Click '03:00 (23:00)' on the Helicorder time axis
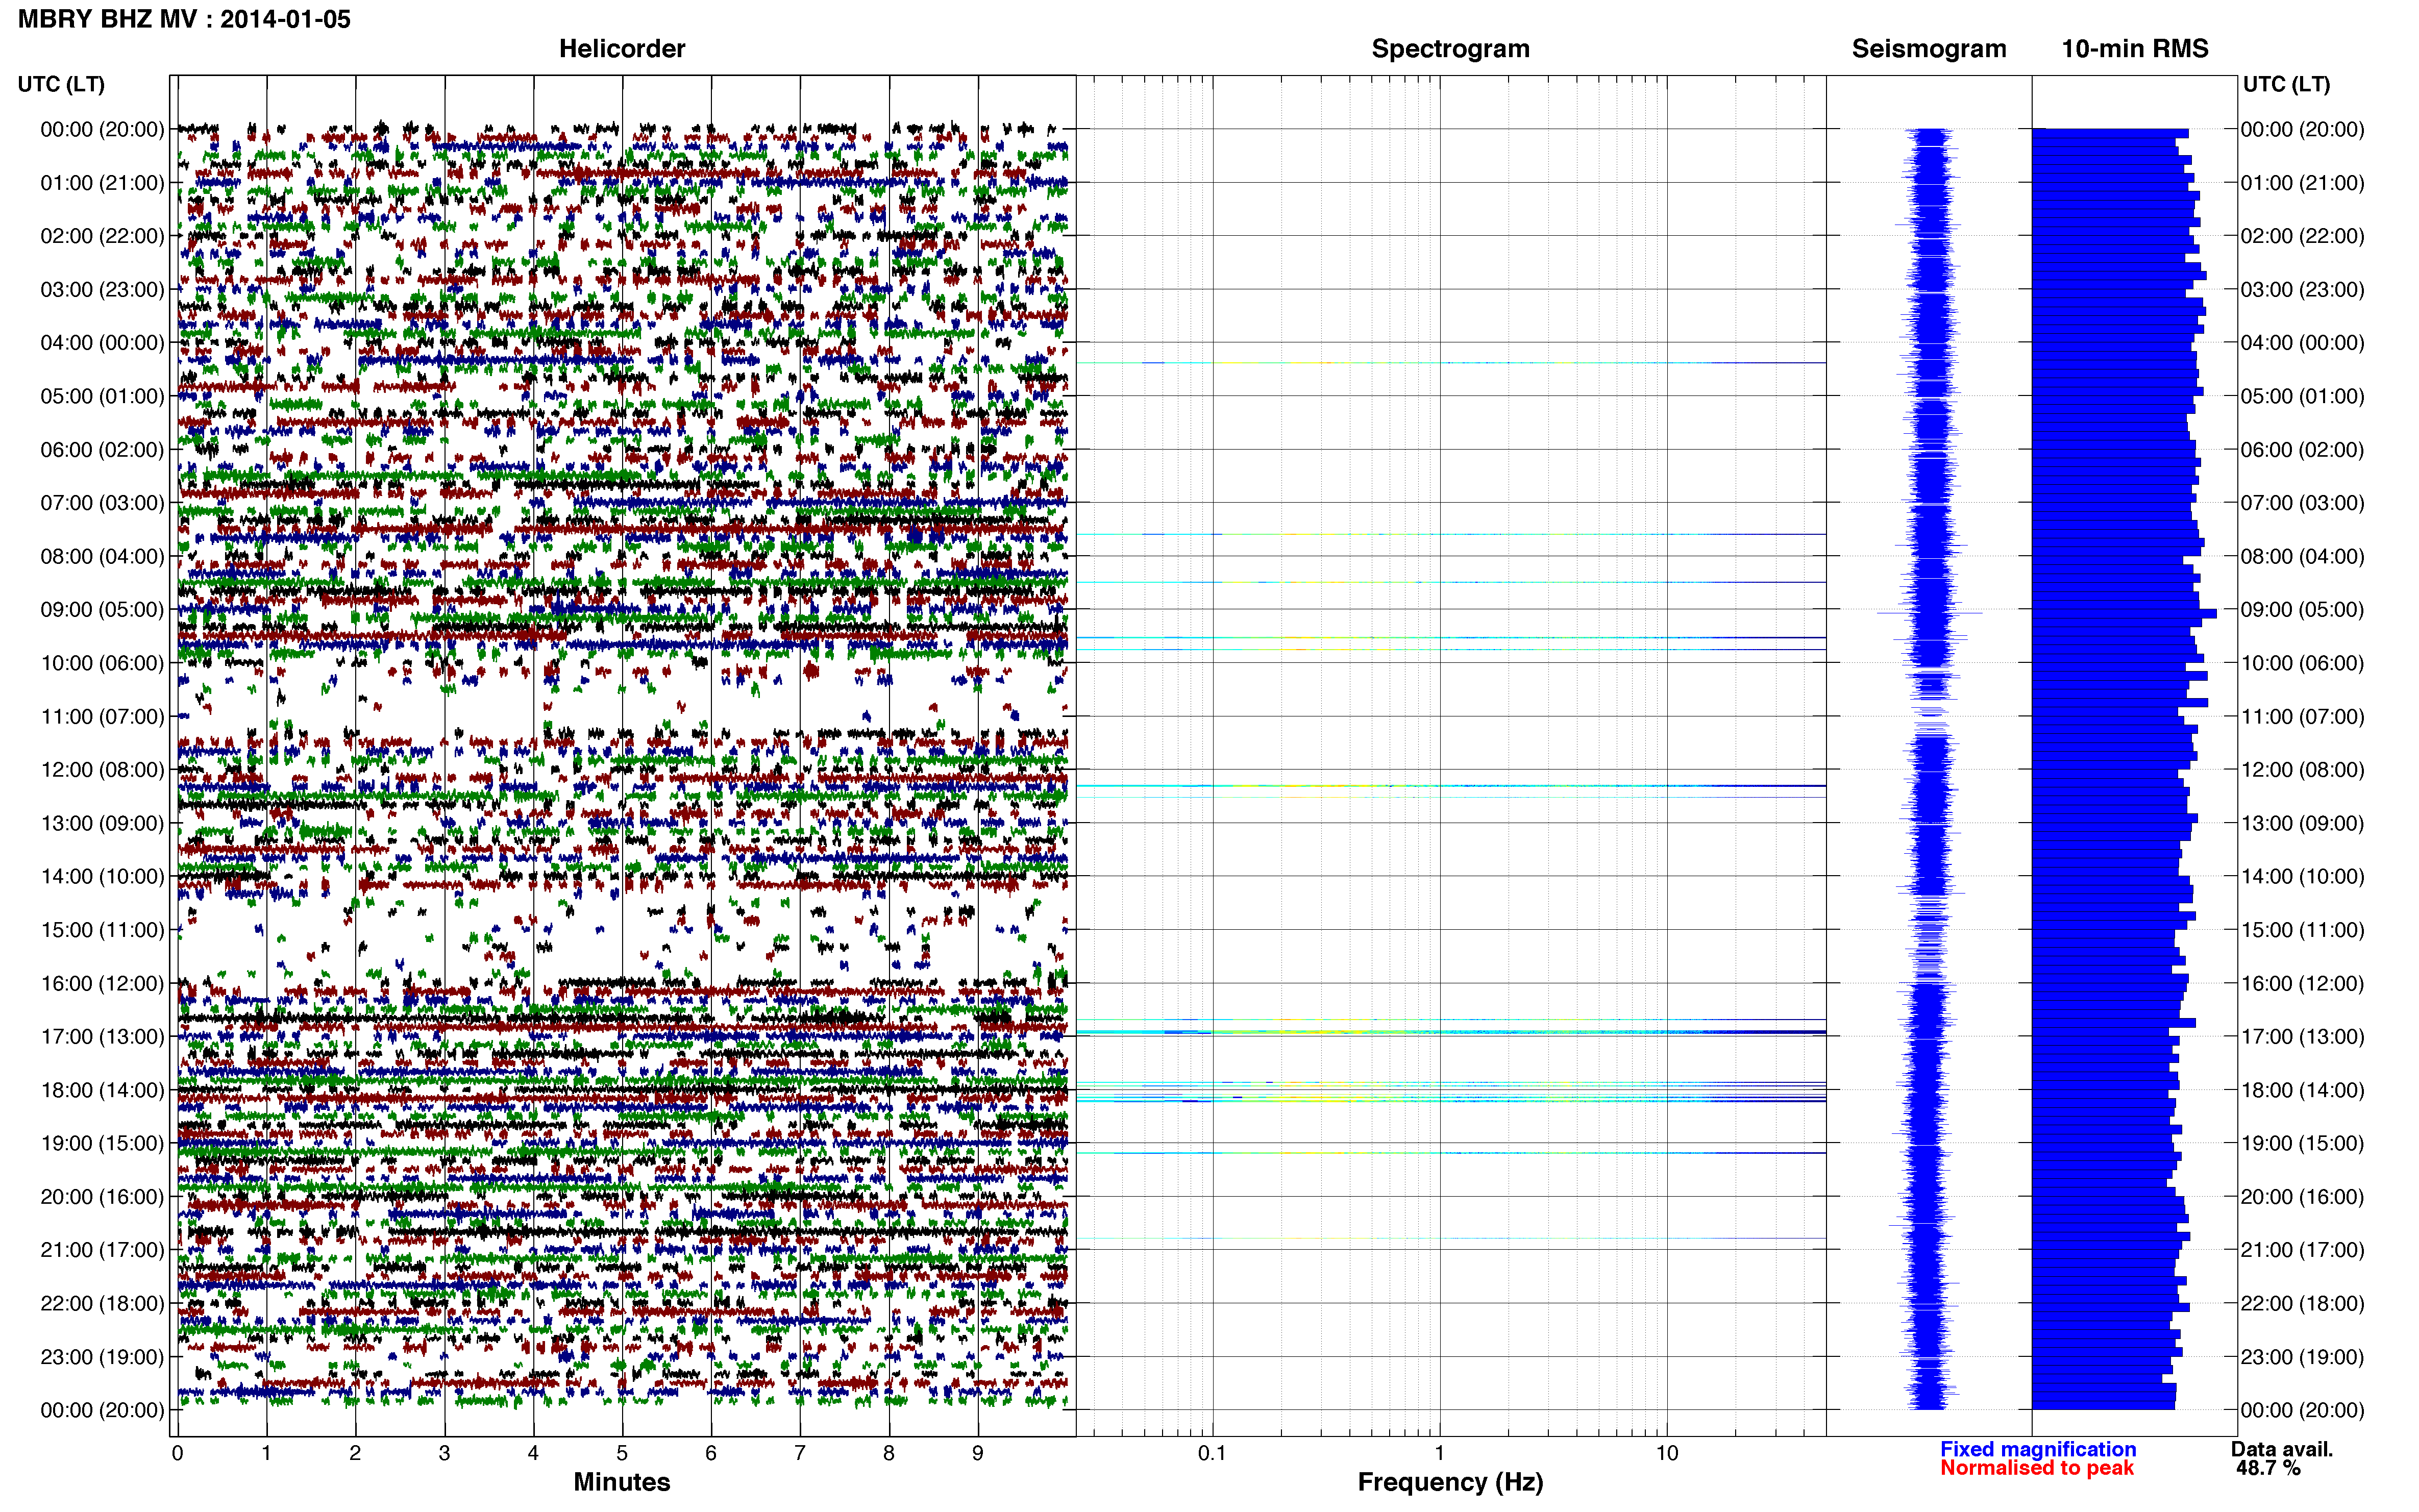 coord(102,290)
